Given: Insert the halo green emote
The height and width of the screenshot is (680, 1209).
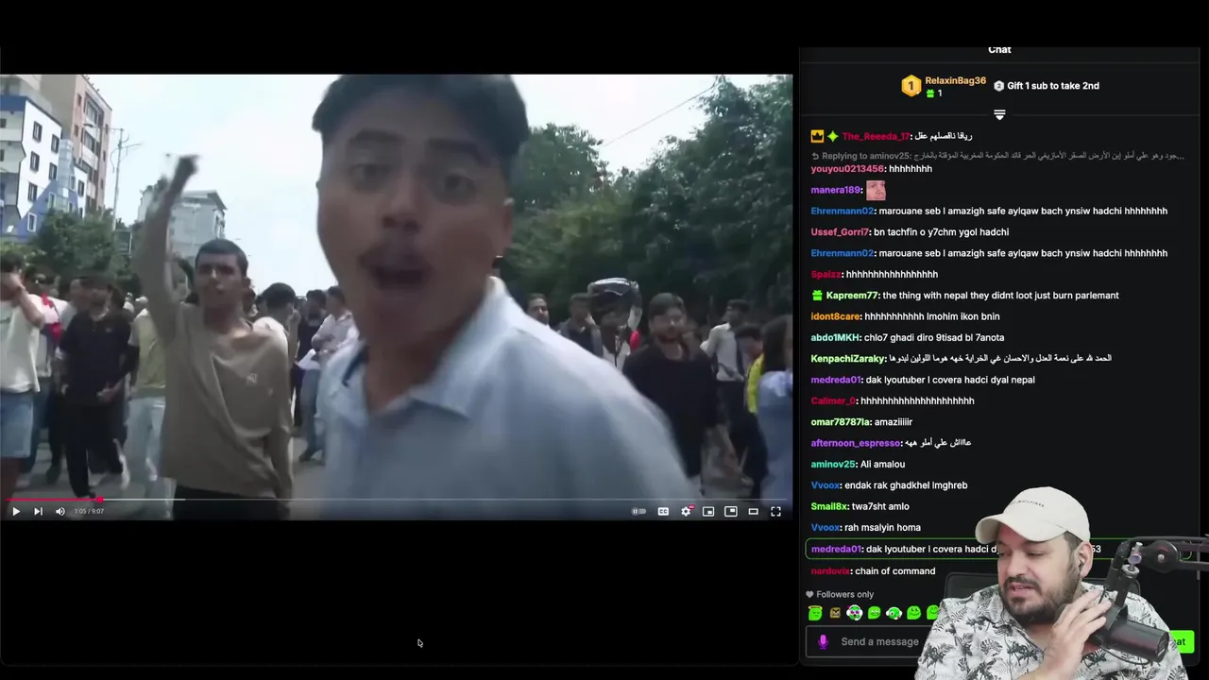Looking at the screenshot, I should coord(815,613).
